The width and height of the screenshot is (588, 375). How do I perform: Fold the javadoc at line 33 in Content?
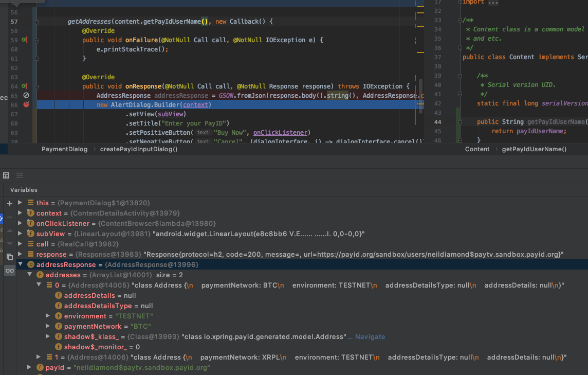coord(460,20)
